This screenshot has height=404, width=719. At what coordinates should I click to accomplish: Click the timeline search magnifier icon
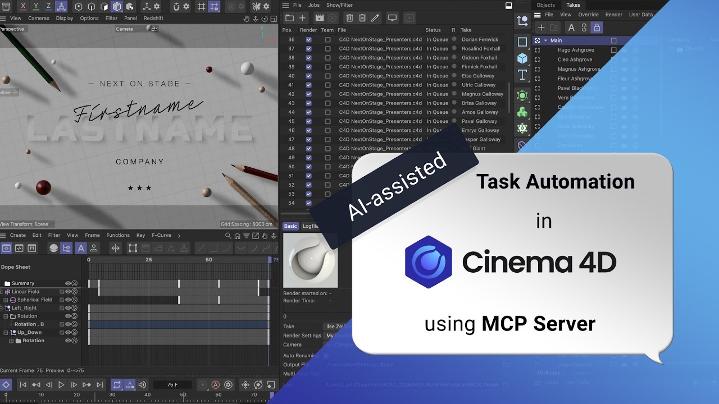228,236
